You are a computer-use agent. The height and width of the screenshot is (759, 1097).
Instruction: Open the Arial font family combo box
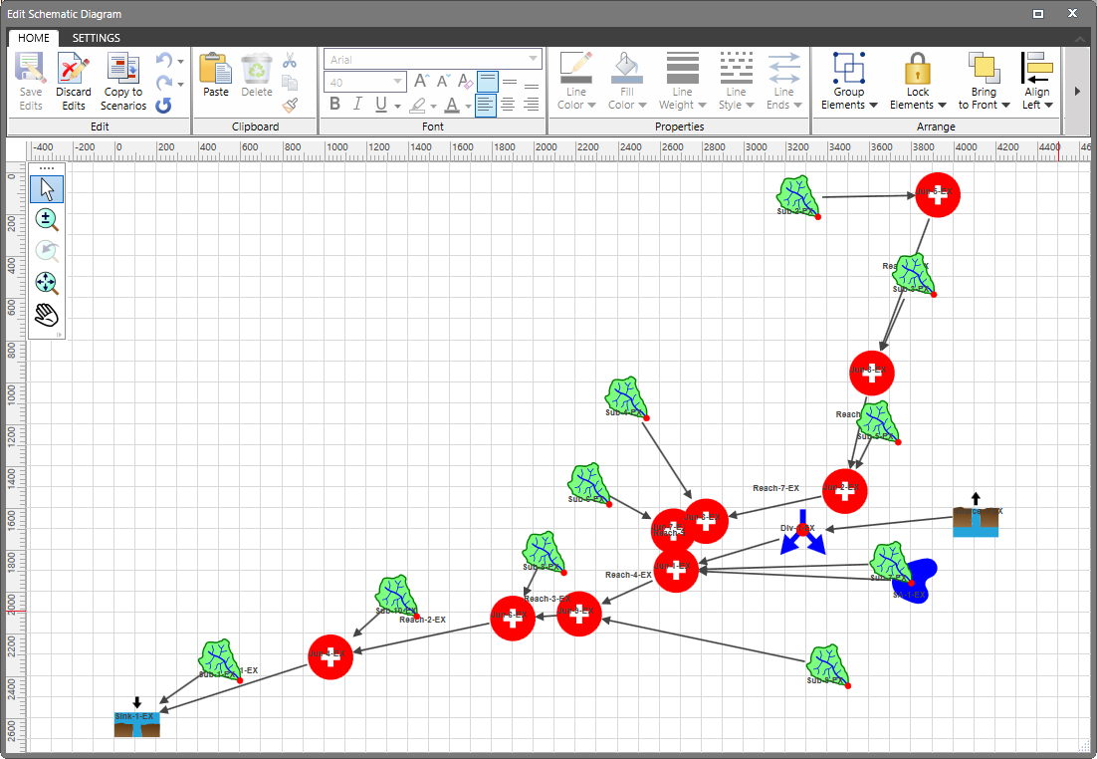coord(432,59)
